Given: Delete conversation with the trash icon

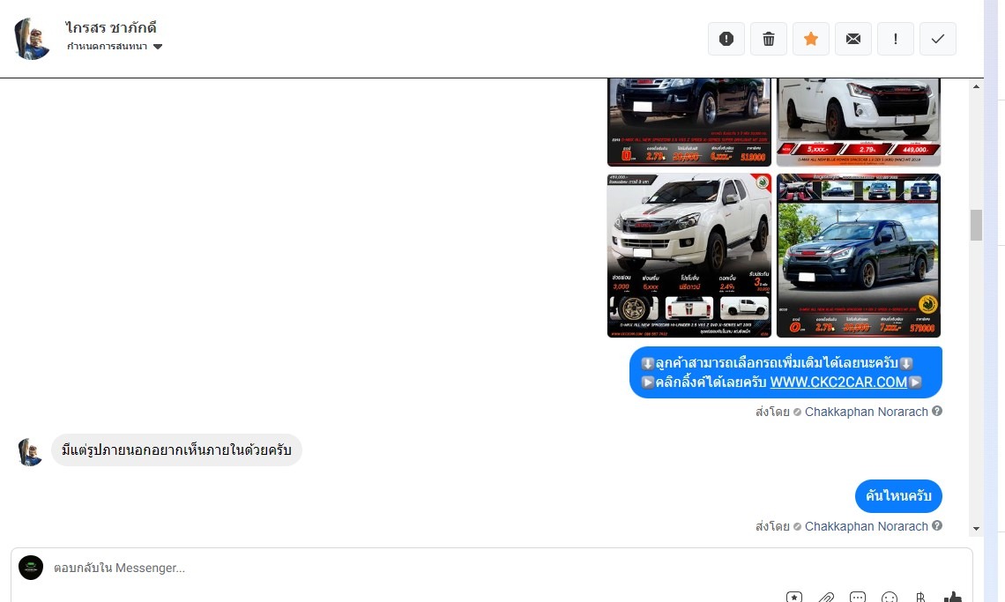Looking at the screenshot, I should (x=769, y=39).
